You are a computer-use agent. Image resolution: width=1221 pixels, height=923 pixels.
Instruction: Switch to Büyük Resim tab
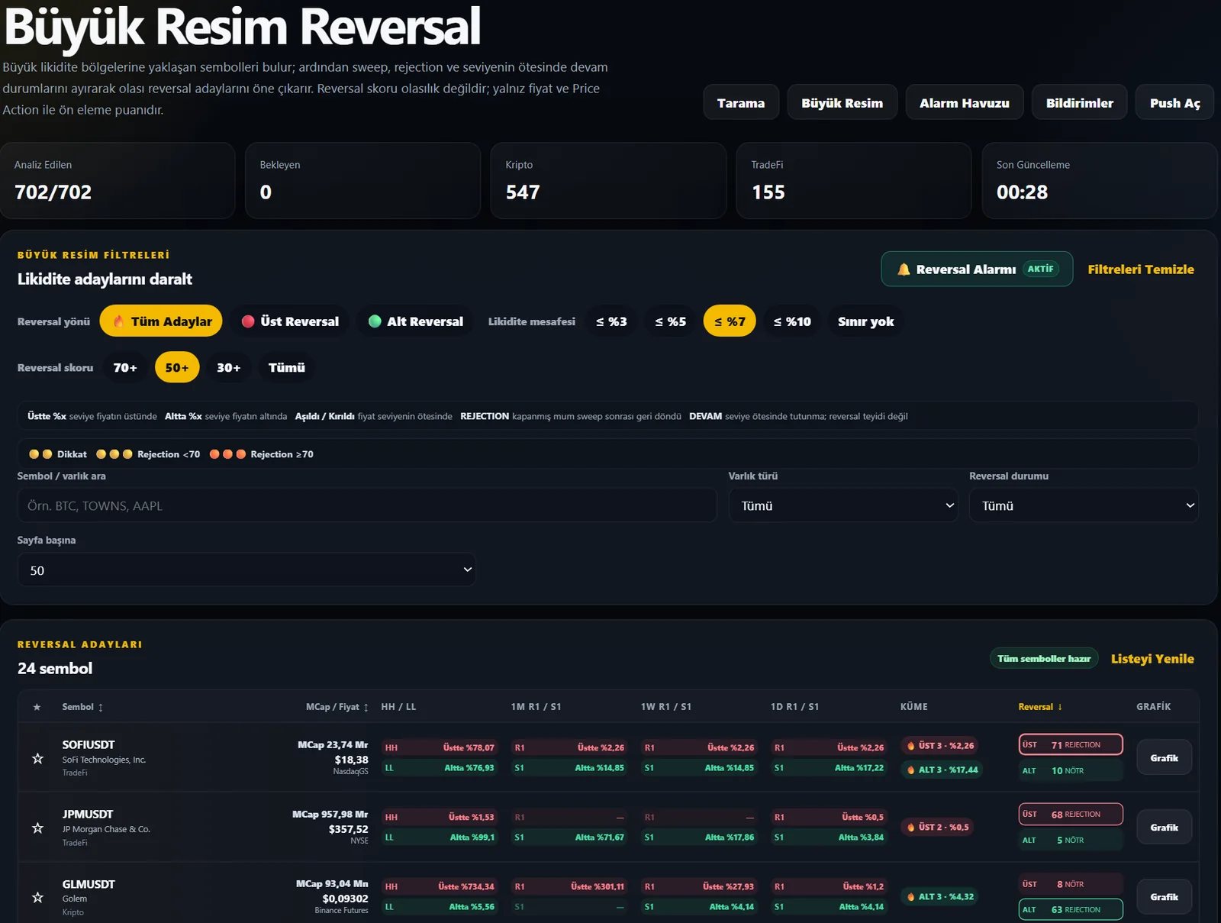[842, 102]
